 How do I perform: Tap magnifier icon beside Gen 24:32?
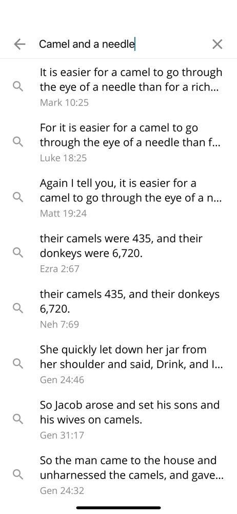[18, 474]
